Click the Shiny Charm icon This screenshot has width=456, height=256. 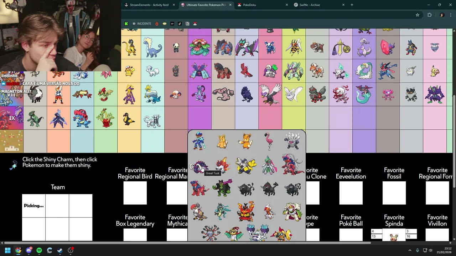pos(14,165)
